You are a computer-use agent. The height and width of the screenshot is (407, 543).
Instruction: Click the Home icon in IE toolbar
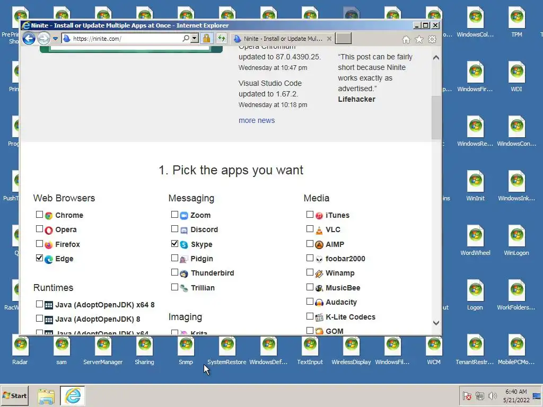[406, 39]
